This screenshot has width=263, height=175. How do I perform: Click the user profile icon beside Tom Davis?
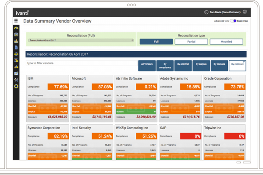pyautogui.click(x=206, y=12)
